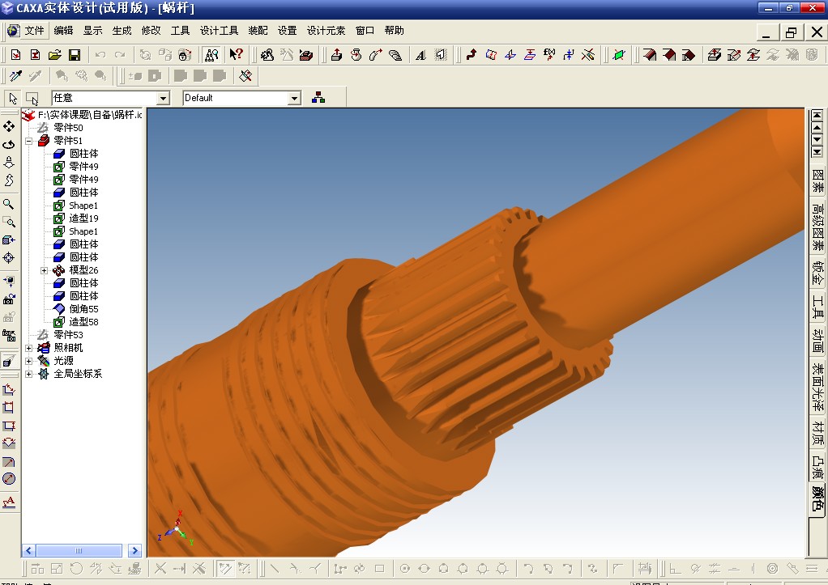Switch to the 表面光泽 catalog tab
Viewport: 828px width, 585px height.
tap(817, 387)
